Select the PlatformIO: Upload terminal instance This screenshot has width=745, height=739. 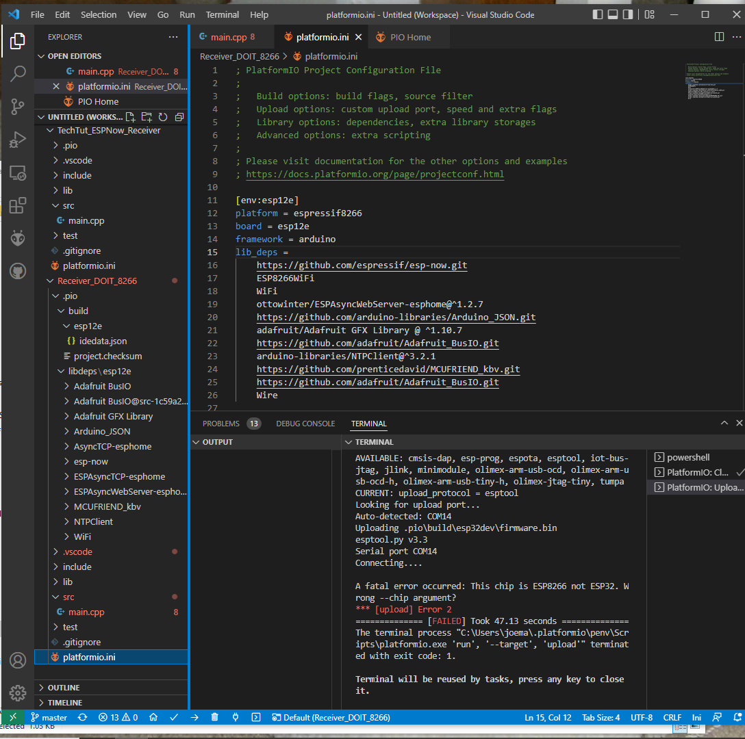696,487
